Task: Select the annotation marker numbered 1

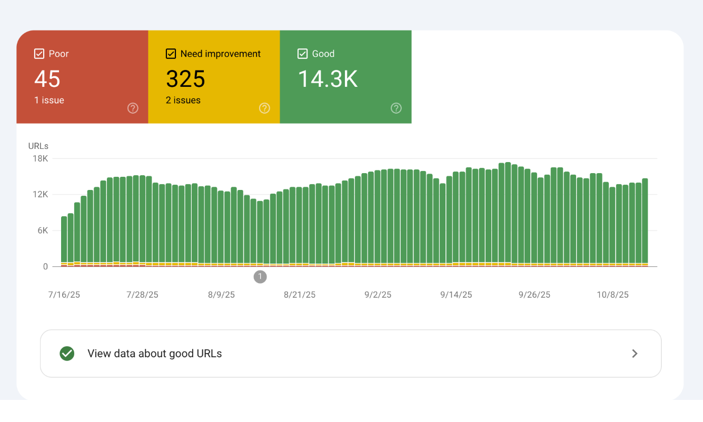Action: pyautogui.click(x=260, y=277)
